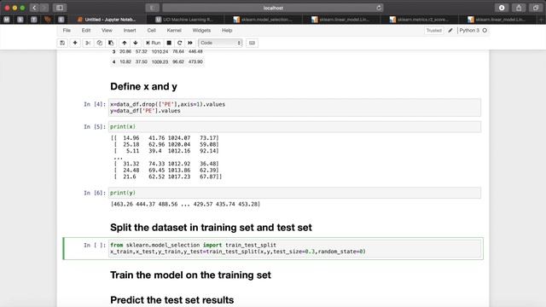Go back with browser back arrow
The height and width of the screenshot is (307, 546).
click(34, 8)
